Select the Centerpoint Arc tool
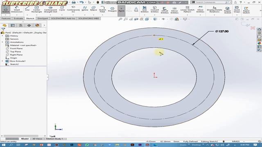The height and width of the screenshot is (147, 262). 73,9
